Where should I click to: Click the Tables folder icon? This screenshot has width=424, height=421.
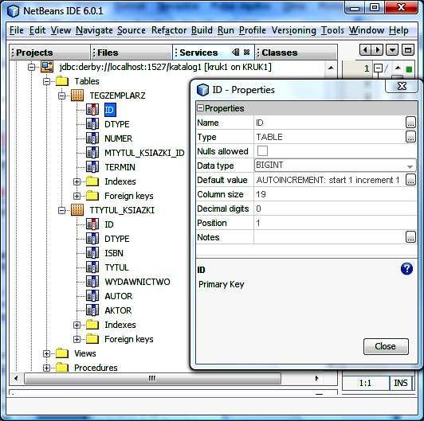[x=62, y=81]
